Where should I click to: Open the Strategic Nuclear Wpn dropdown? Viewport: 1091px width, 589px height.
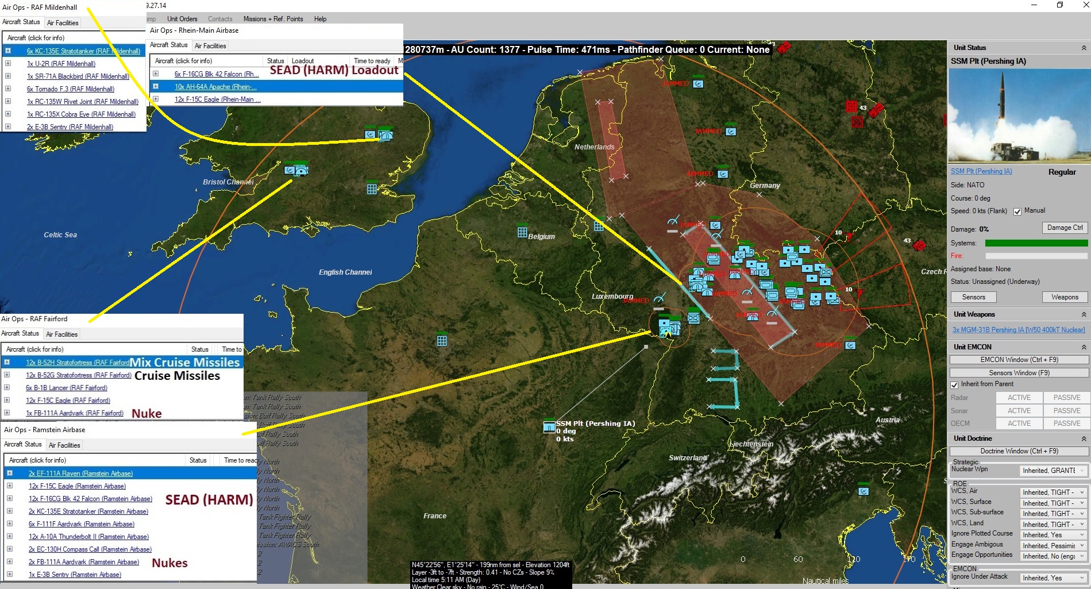click(x=1054, y=471)
